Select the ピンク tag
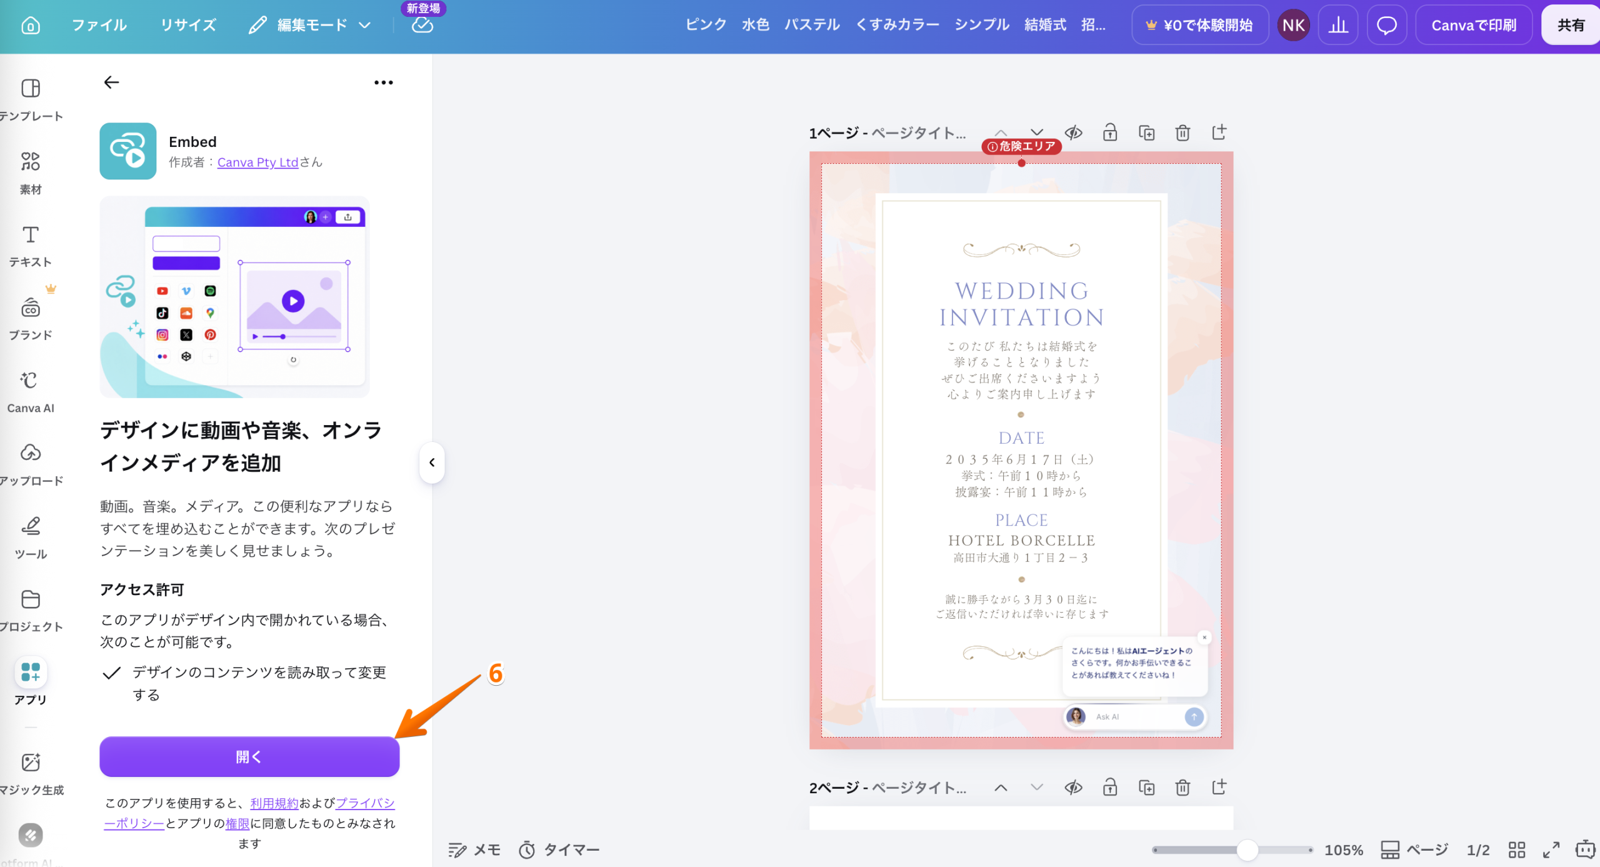Image resolution: width=1600 pixels, height=867 pixels. pos(706,25)
